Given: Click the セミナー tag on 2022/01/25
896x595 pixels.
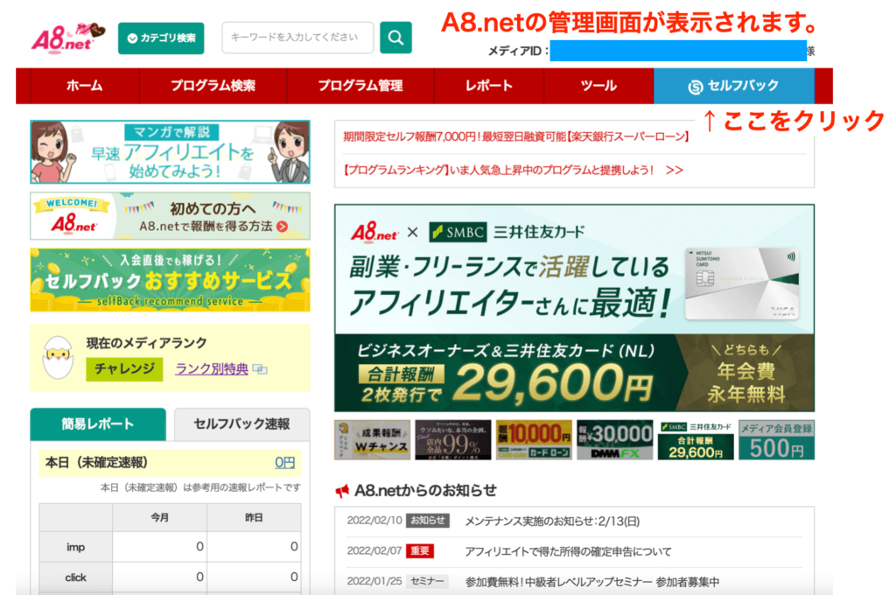Looking at the screenshot, I should point(427,581).
